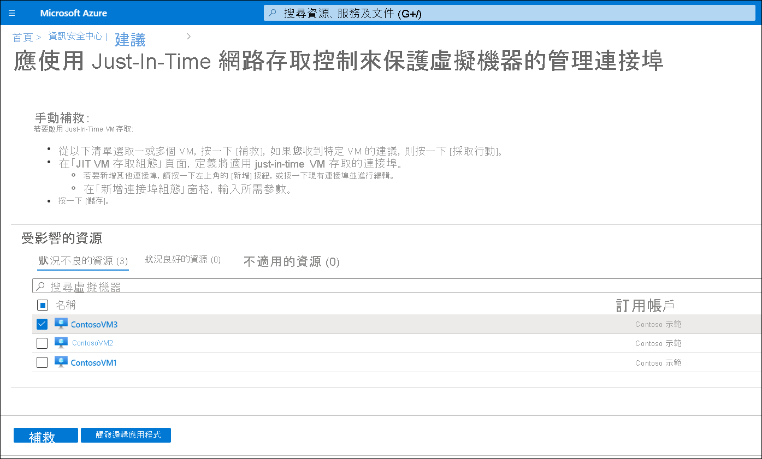
Task: Click the ContosoVM1 virtual machine icon
Action: (61, 362)
